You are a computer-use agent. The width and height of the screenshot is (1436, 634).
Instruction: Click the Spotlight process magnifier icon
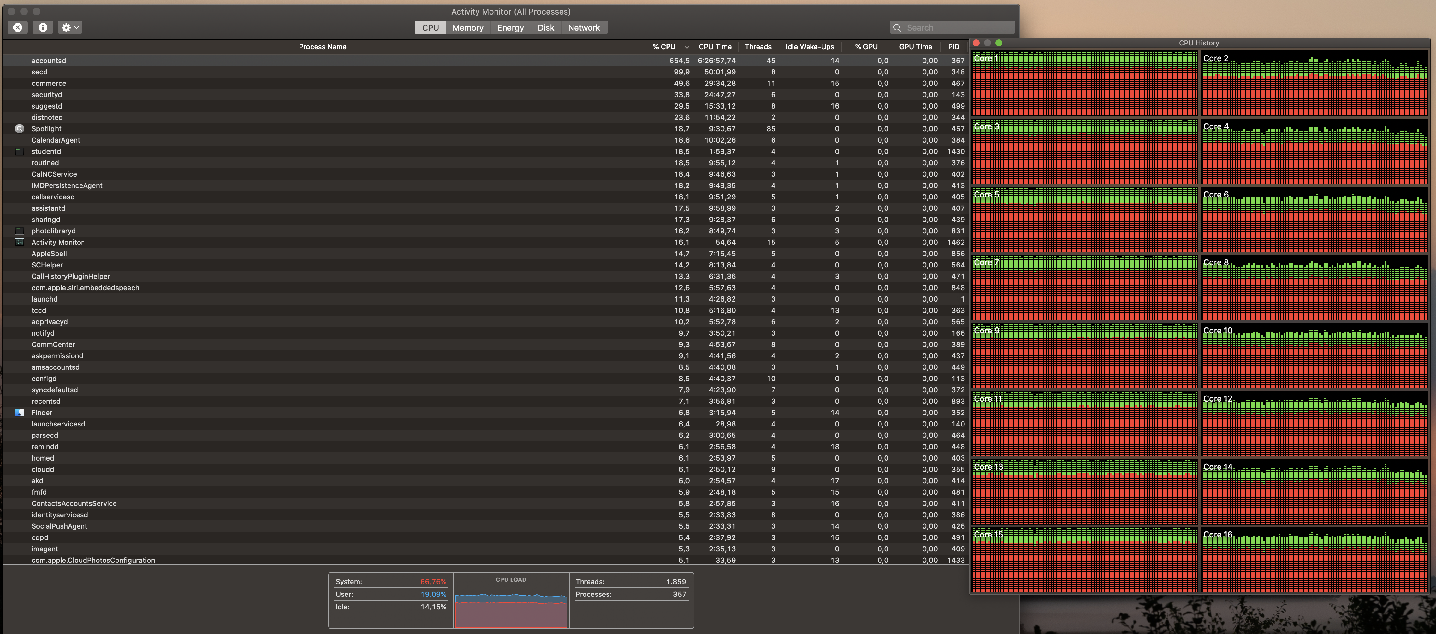point(20,129)
